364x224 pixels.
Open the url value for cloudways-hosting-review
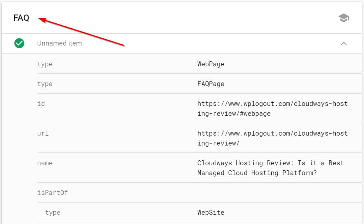(x=272, y=138)
